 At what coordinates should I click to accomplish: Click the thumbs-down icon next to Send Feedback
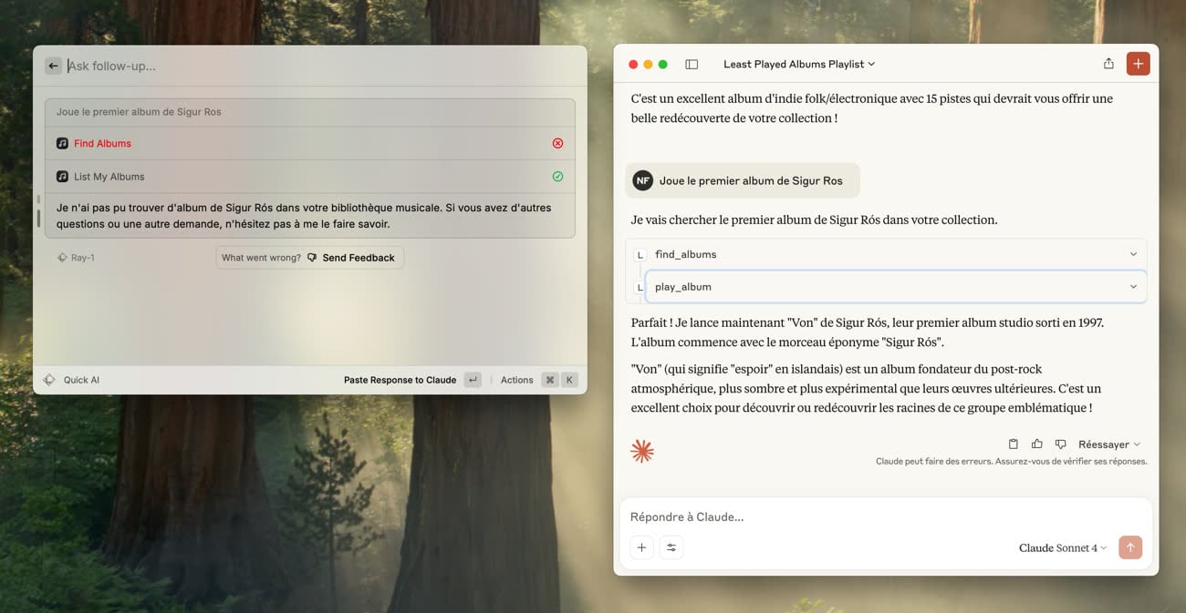coord(312,258)
